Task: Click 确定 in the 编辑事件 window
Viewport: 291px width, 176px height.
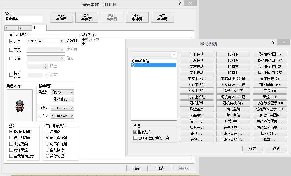Action: pyautogui.click(x=137, y=168)
